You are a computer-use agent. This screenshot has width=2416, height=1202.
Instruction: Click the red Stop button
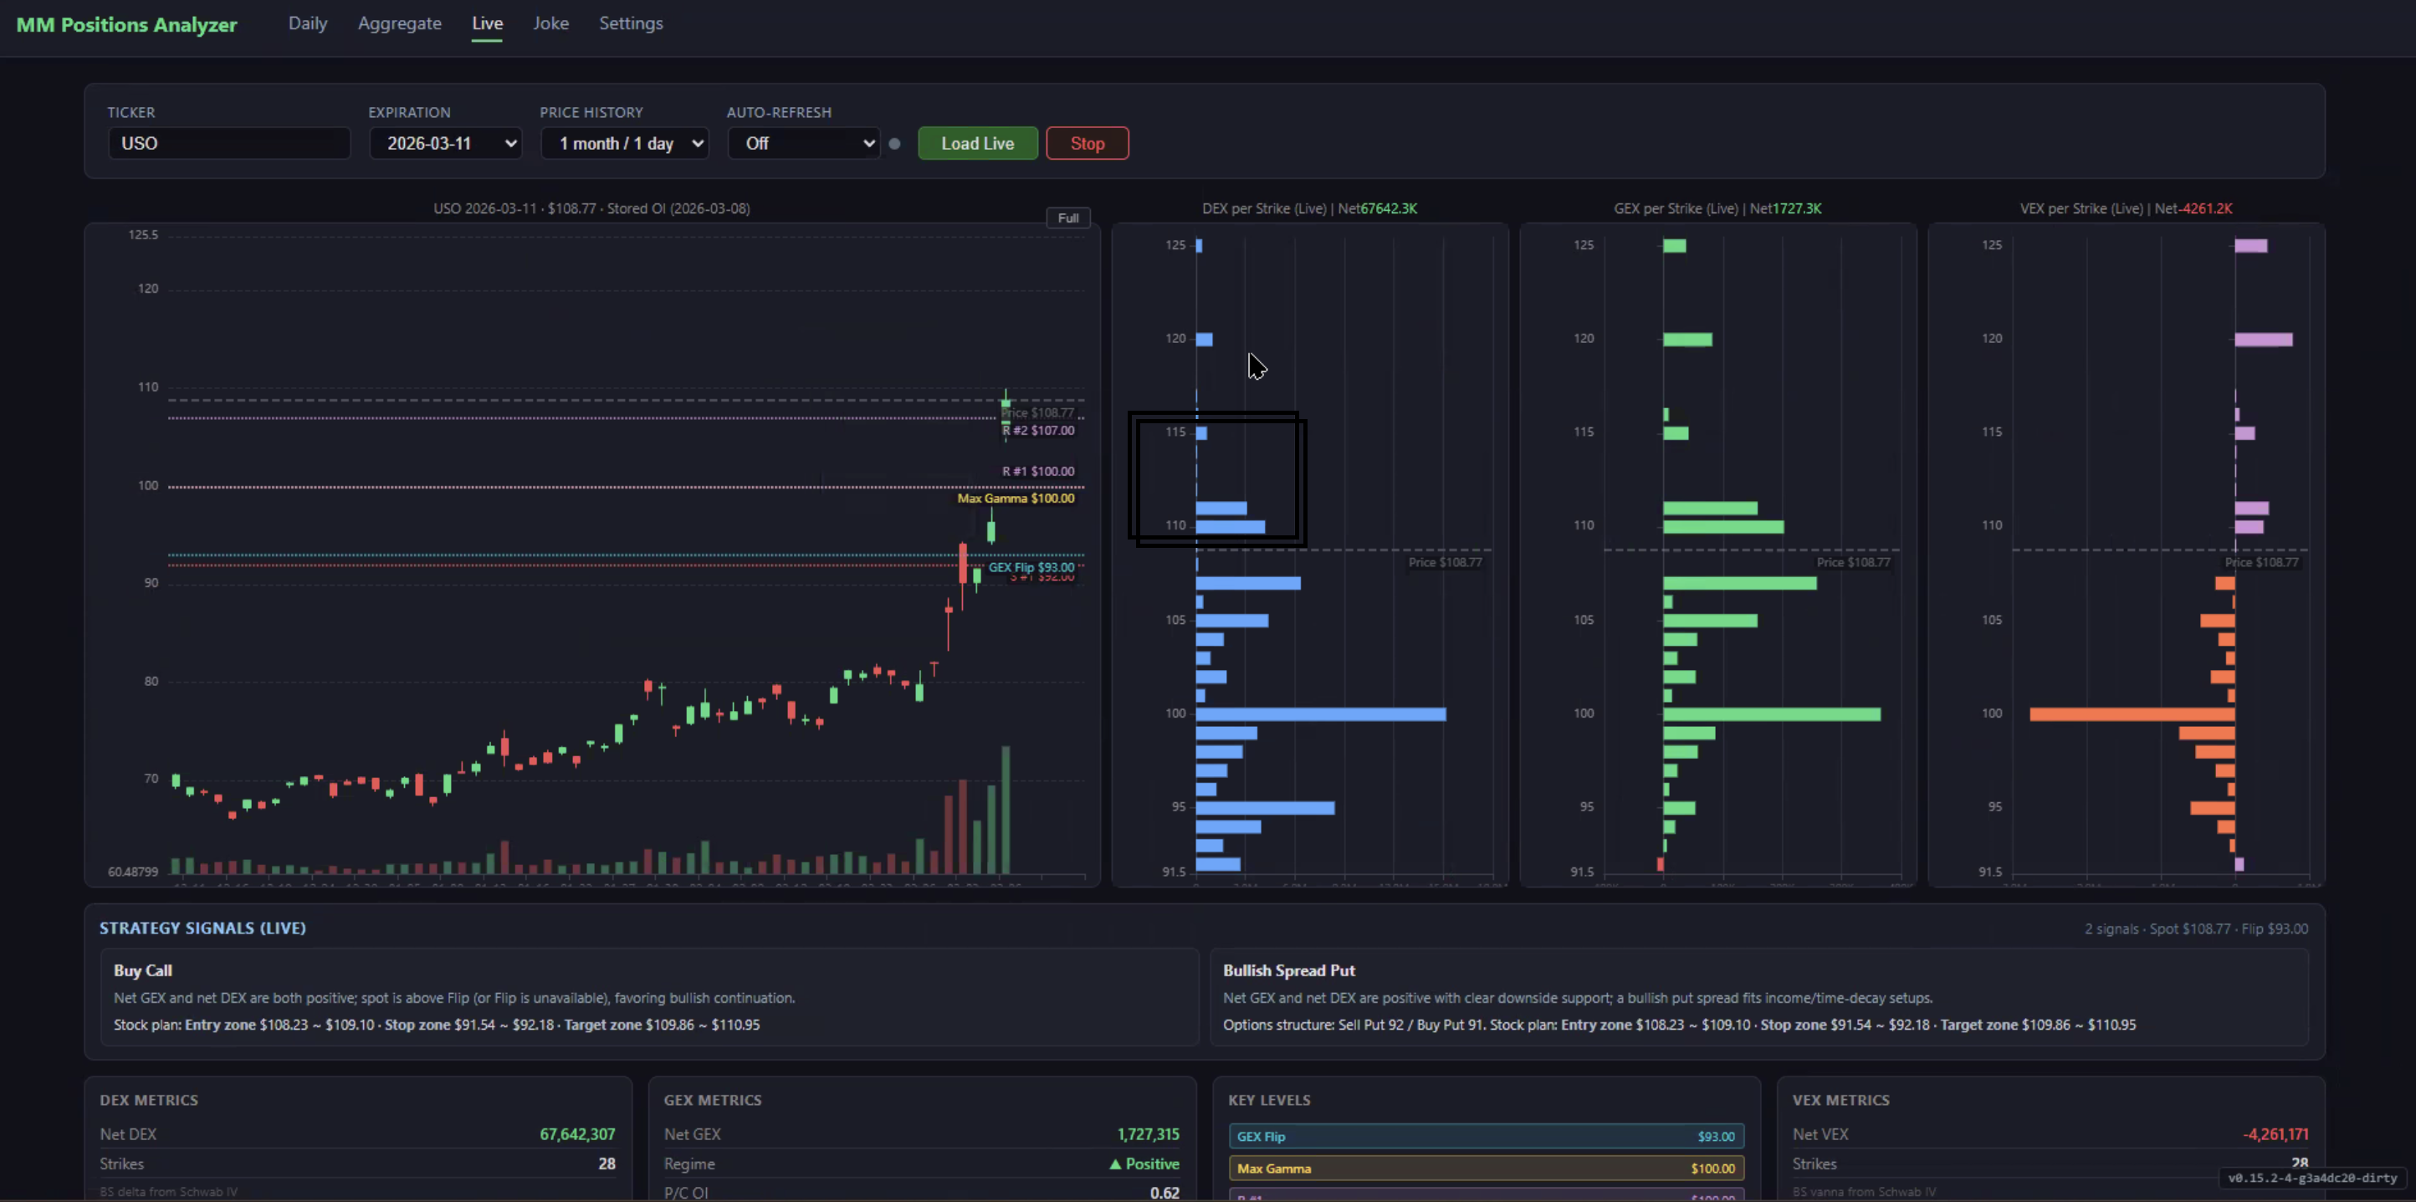1087,143
